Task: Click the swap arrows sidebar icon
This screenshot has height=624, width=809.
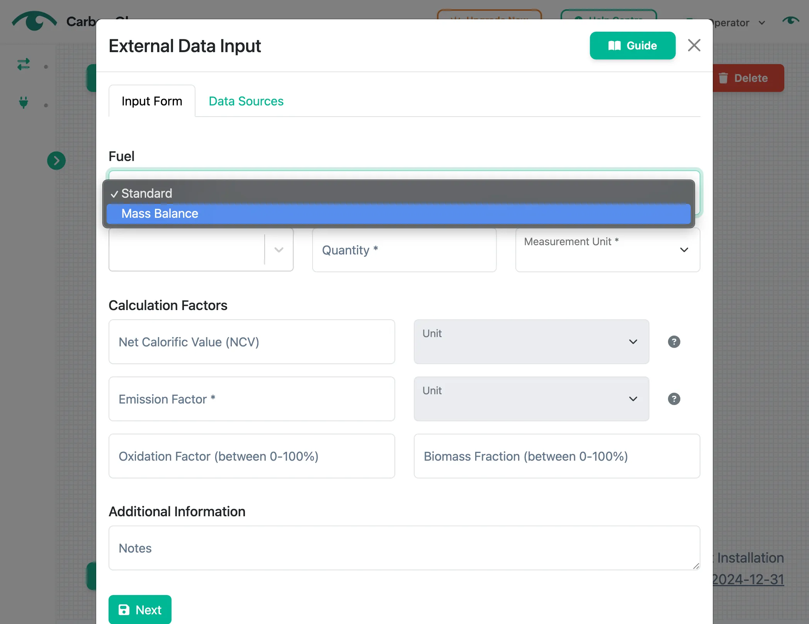Action: point(24,64)
